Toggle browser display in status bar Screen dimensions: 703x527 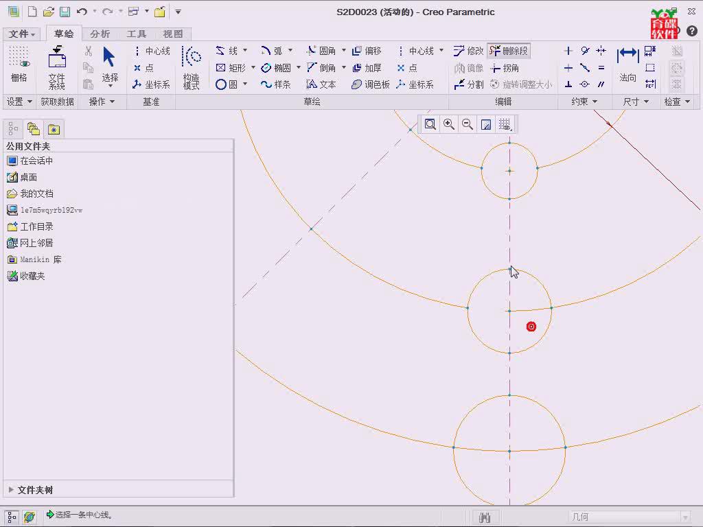pos(30,517)
